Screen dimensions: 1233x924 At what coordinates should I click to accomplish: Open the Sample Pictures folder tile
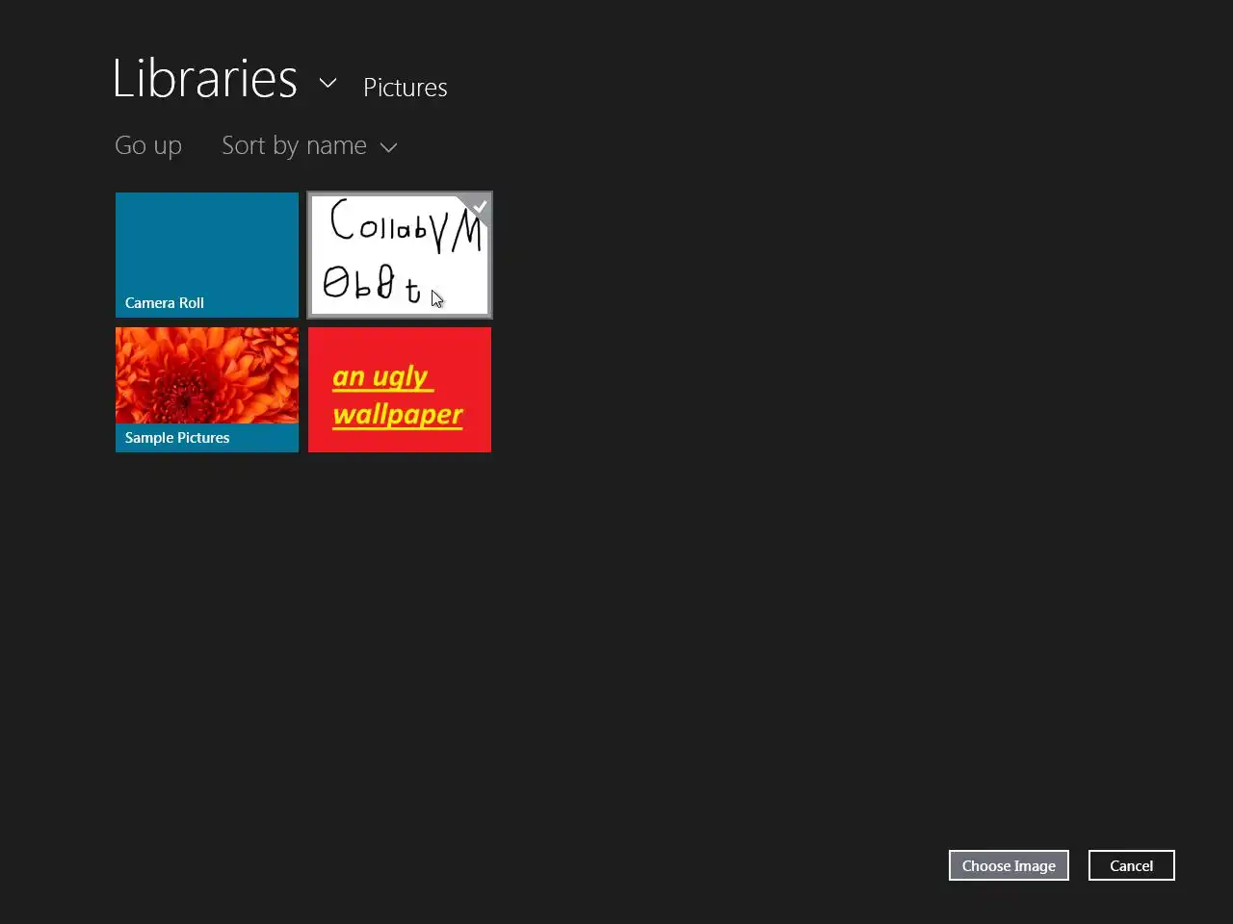pos(207,390)
